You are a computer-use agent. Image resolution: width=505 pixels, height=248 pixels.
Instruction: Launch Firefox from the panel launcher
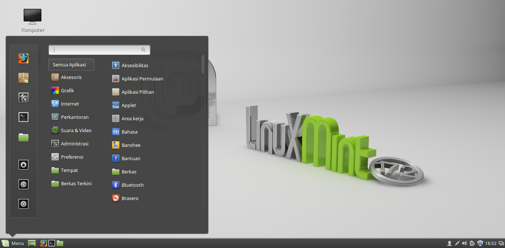44,243
